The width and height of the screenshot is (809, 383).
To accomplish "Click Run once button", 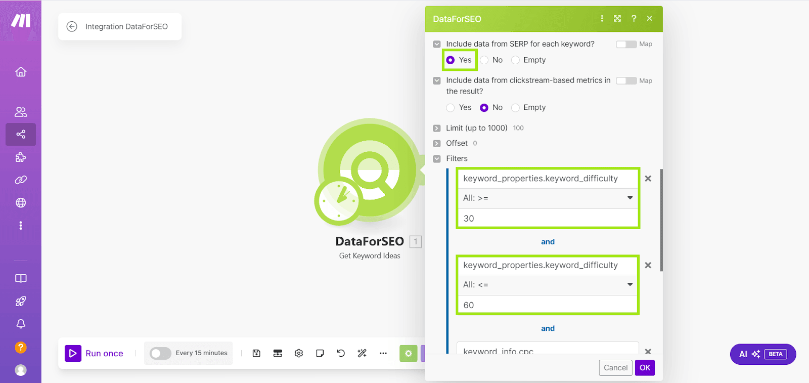I will (x=95, y=353).
